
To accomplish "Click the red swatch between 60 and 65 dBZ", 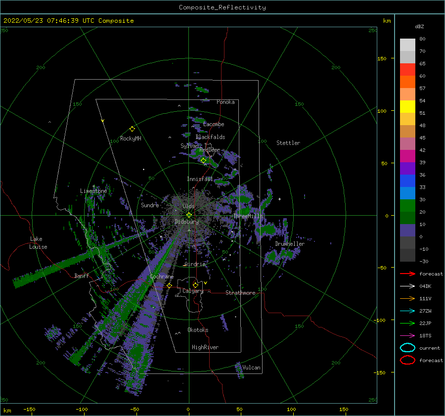I will point(407,70).
